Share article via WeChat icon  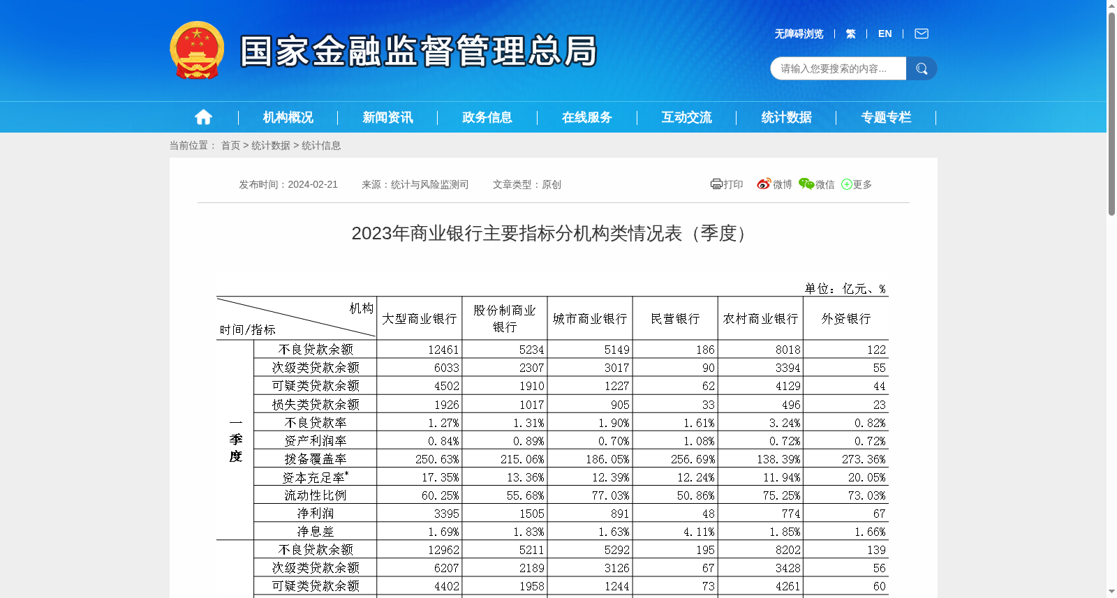(806, 184)
